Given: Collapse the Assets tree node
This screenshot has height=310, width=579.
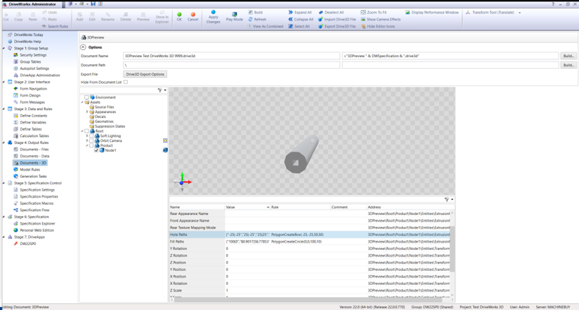Looking at the screenshot, I should point(82,102).
